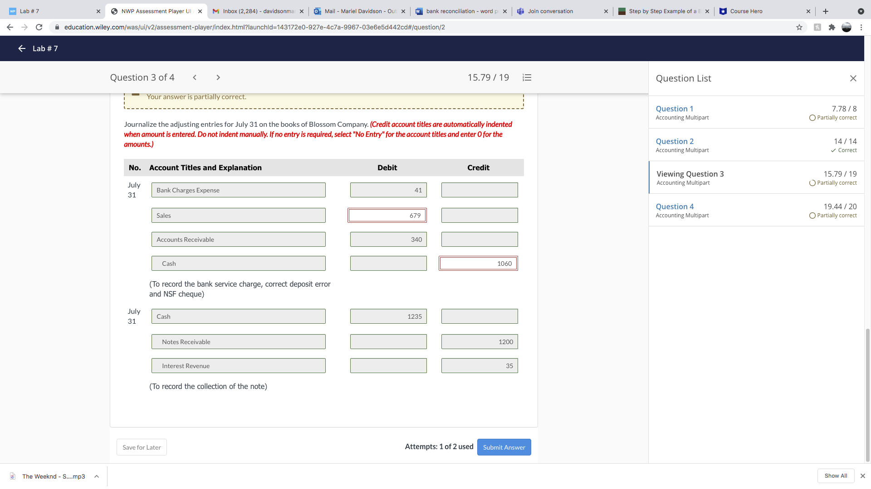Expand download options for The Weeknd mp3

tap(97, 476)
